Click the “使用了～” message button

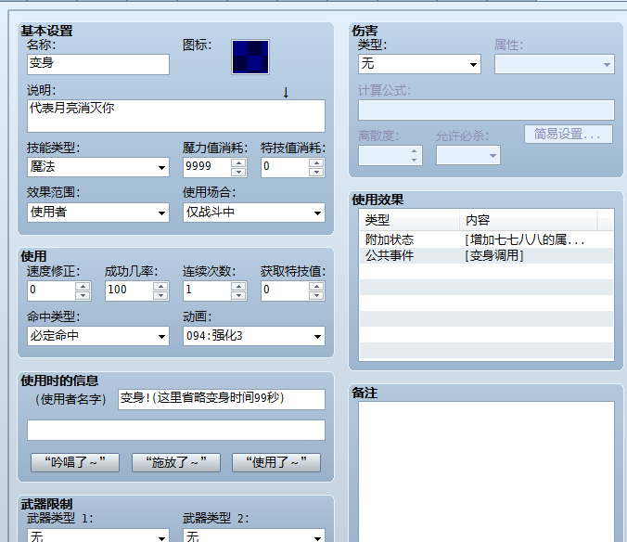276,462
